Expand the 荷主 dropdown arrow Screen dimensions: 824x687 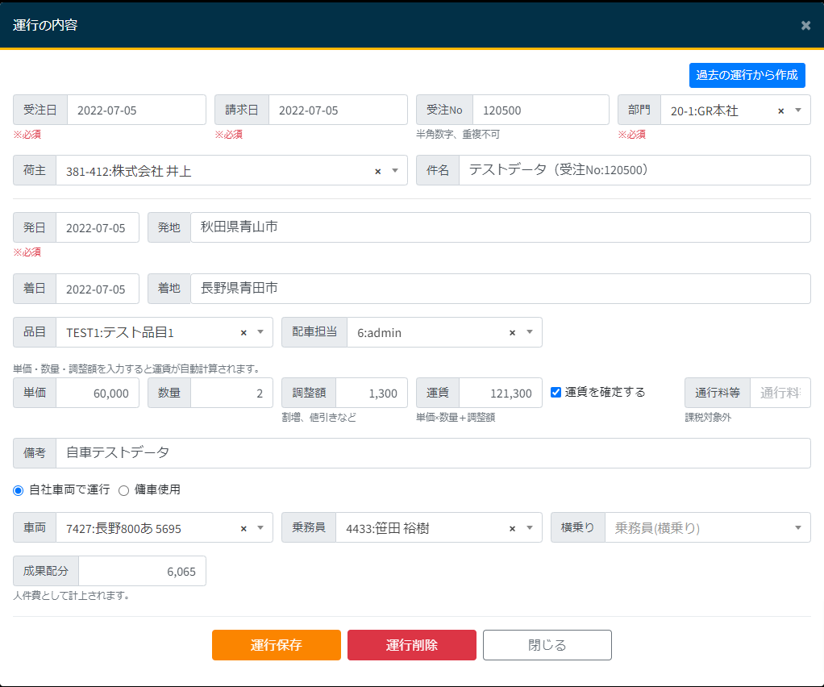click(395, 171)
